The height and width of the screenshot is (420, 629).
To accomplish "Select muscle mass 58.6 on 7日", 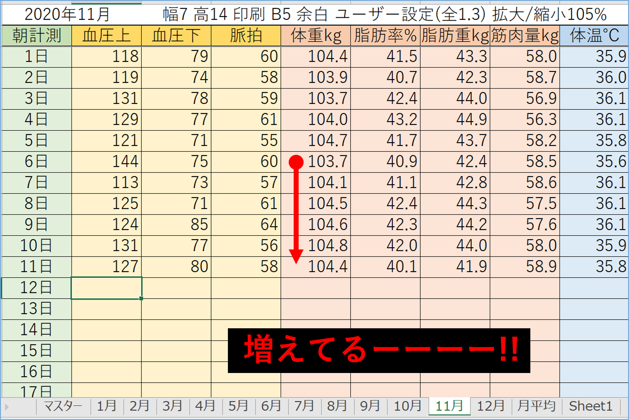I will point(525,183).
